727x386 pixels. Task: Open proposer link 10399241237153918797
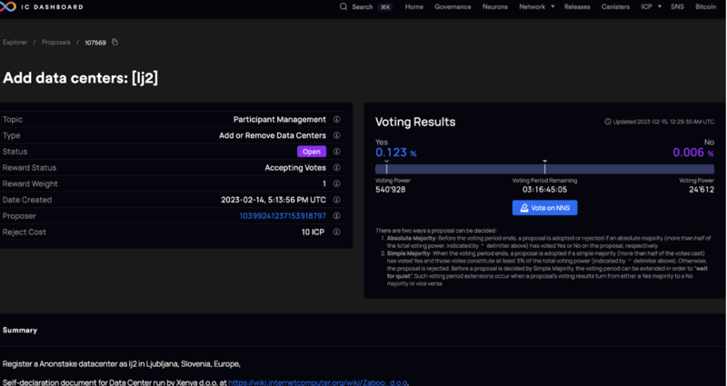(283, 216)
